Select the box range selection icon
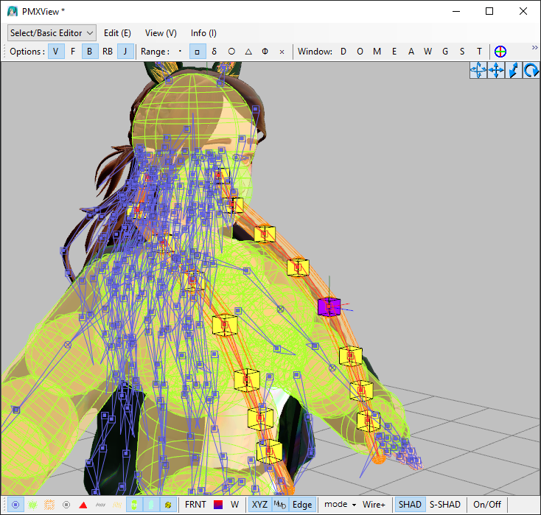Screen dimensions: 541x515 click(197, 52)
